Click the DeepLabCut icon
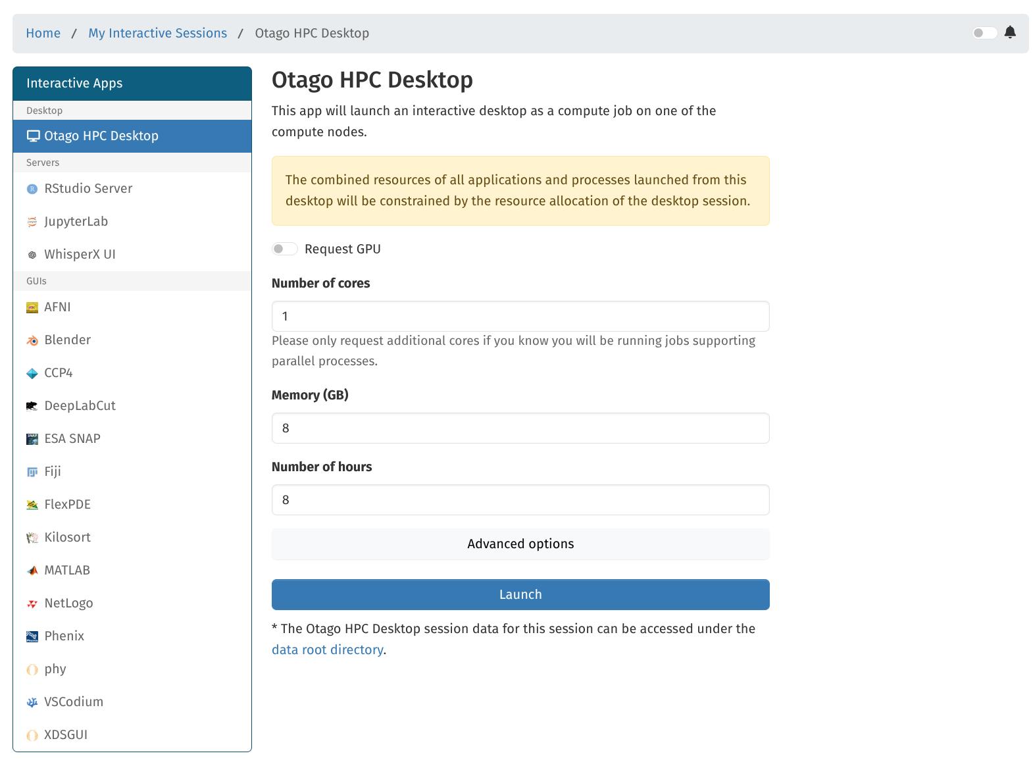 [32, 406]
